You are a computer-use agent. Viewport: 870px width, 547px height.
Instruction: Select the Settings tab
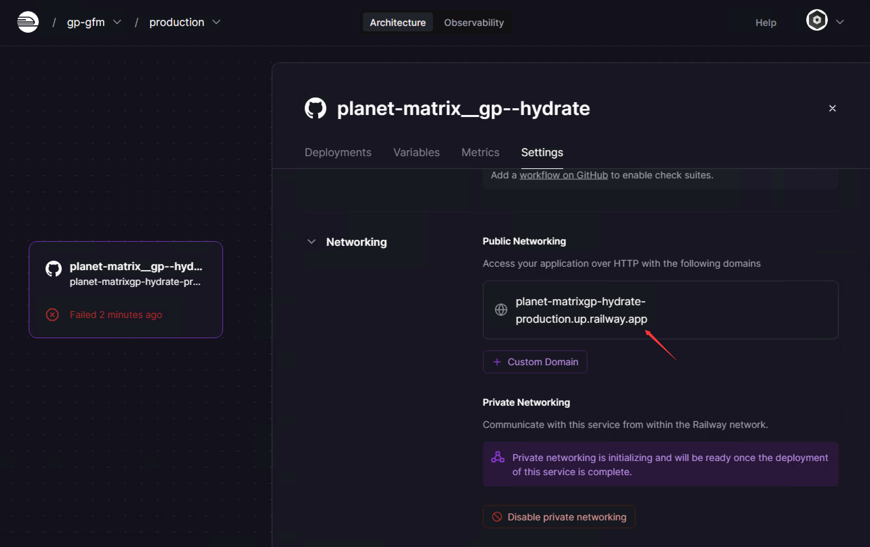tap(542, 152)
